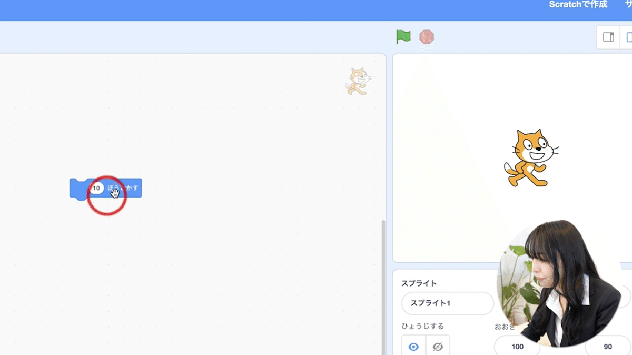Image resolution: width=632 pixels, height=355 pixels.
Task: Select the number 10 inside the move block
Action: [x=96, y=188]
